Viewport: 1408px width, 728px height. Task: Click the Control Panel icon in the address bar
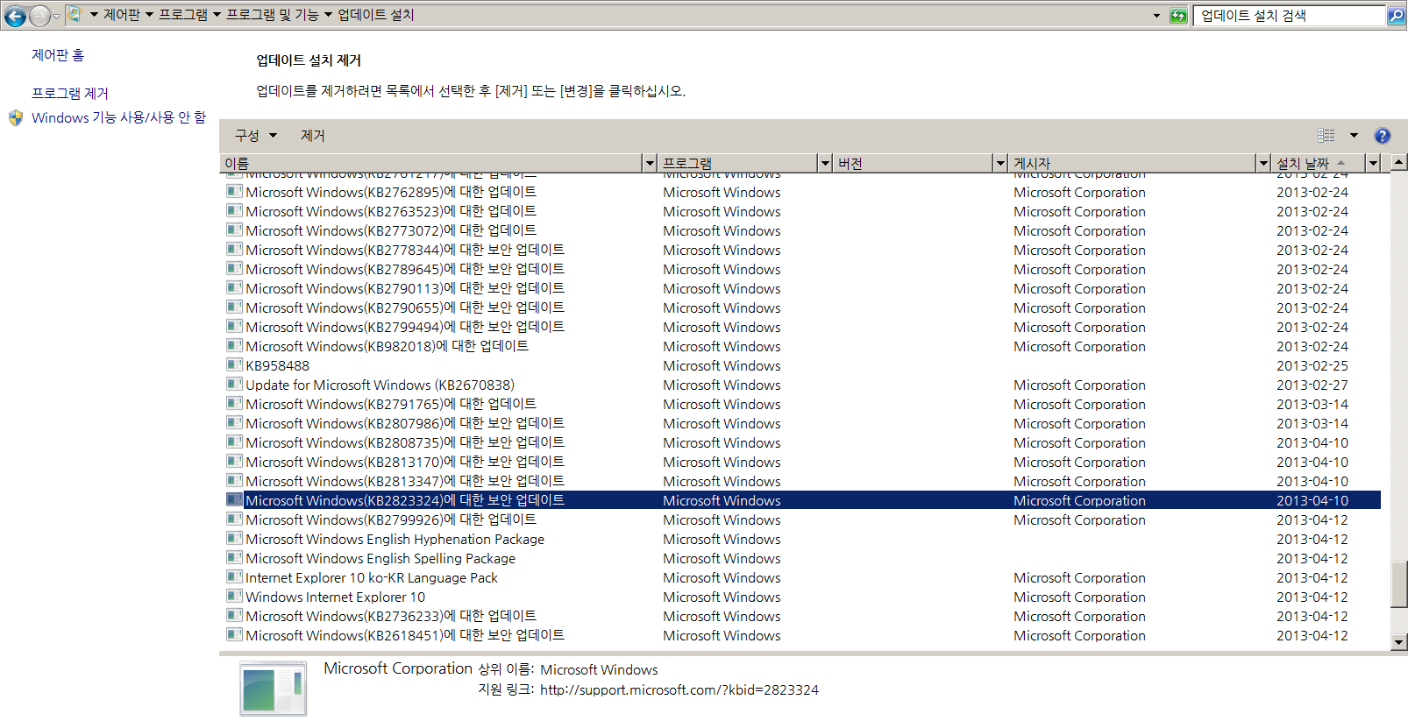(75, 15)
